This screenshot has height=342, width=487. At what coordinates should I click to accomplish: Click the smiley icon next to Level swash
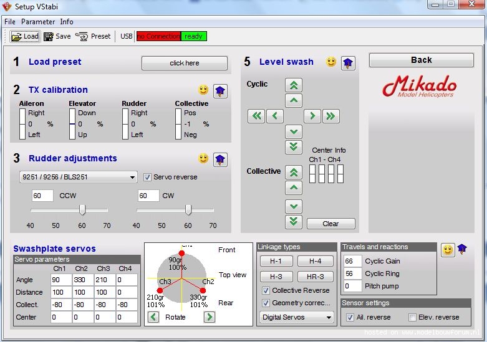(x=331, y=62)
